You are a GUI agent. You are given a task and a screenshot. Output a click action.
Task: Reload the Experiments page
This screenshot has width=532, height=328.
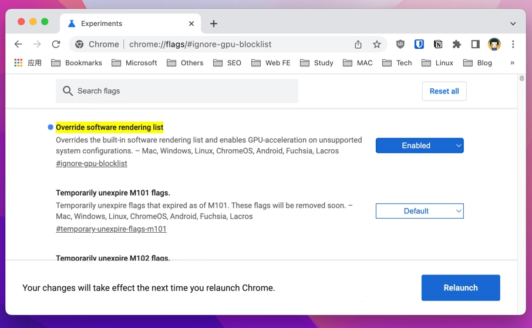click(56, 44)
